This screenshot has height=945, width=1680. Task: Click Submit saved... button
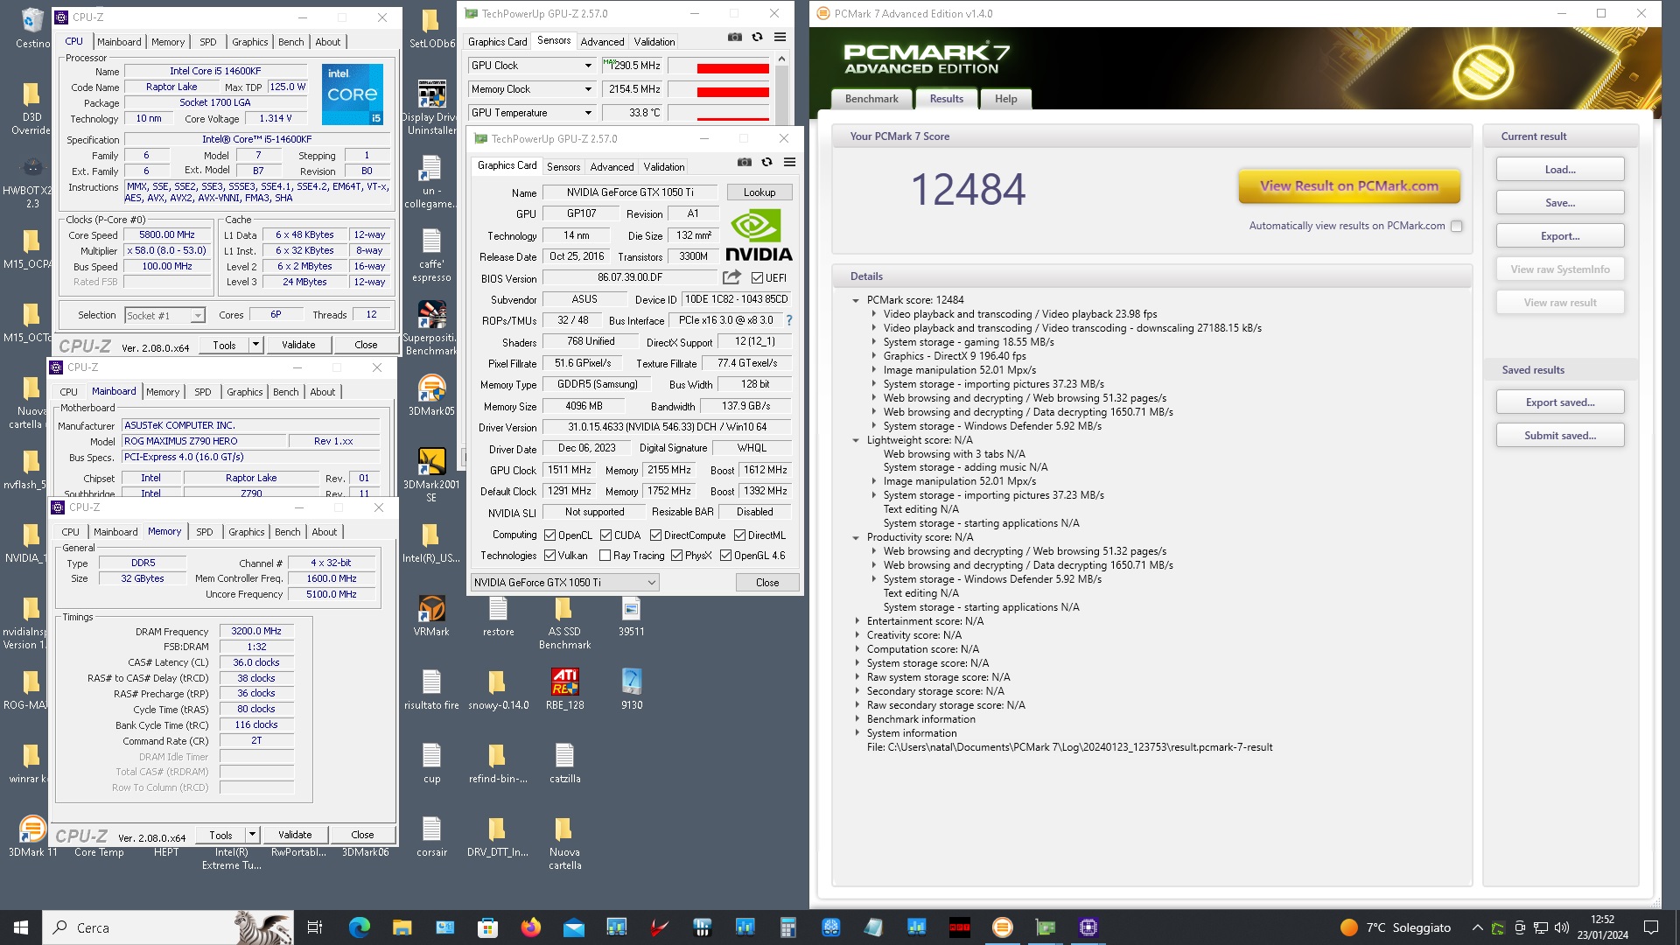pyautogui.click(x=1560, y=436)
